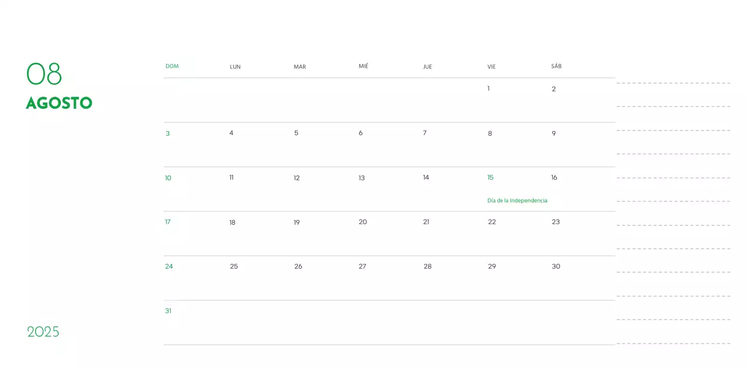Click the last dashed notes line
This screenshot has width=749, height=367.
(x=673, y=344)
